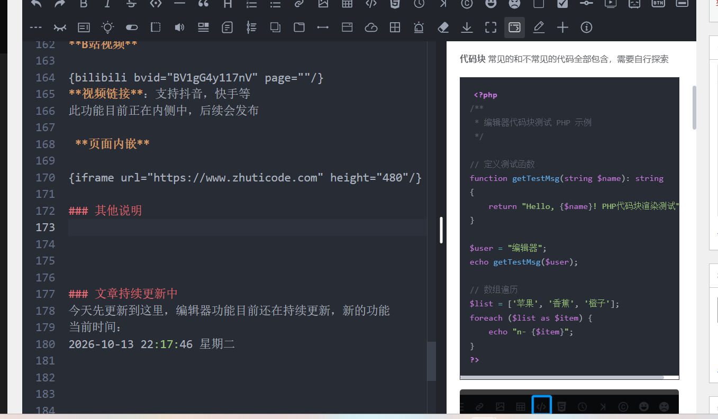Insert BTN button component
The height and width of the screenshot is (419, 718).
pos(658,3)
